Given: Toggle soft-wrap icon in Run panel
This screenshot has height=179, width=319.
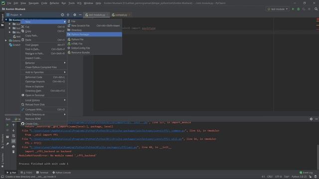Looking at the screenshot, I should point(13,136).
